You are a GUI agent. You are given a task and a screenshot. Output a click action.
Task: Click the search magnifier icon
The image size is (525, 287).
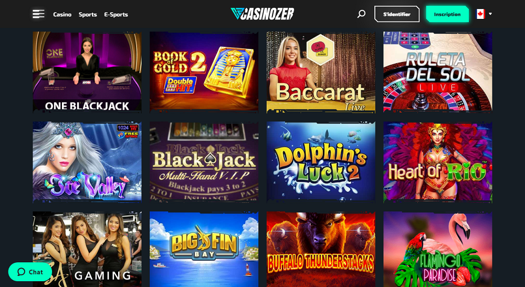(x=361, y=14)
